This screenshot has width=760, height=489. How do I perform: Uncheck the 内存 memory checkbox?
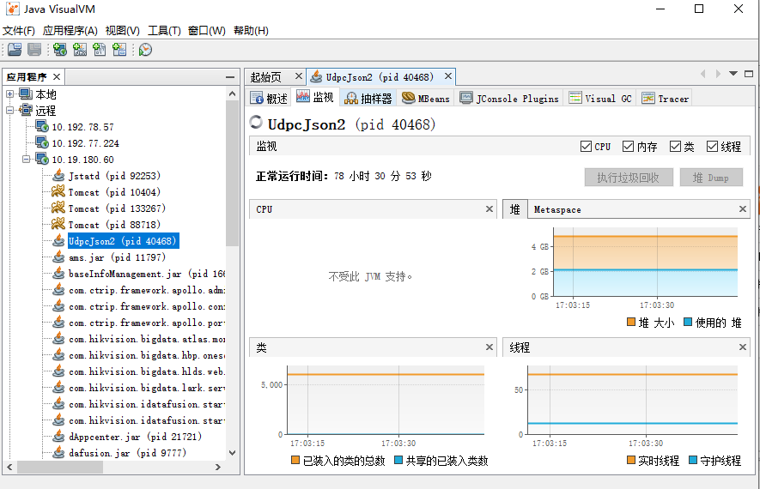(x=628, y=146)
